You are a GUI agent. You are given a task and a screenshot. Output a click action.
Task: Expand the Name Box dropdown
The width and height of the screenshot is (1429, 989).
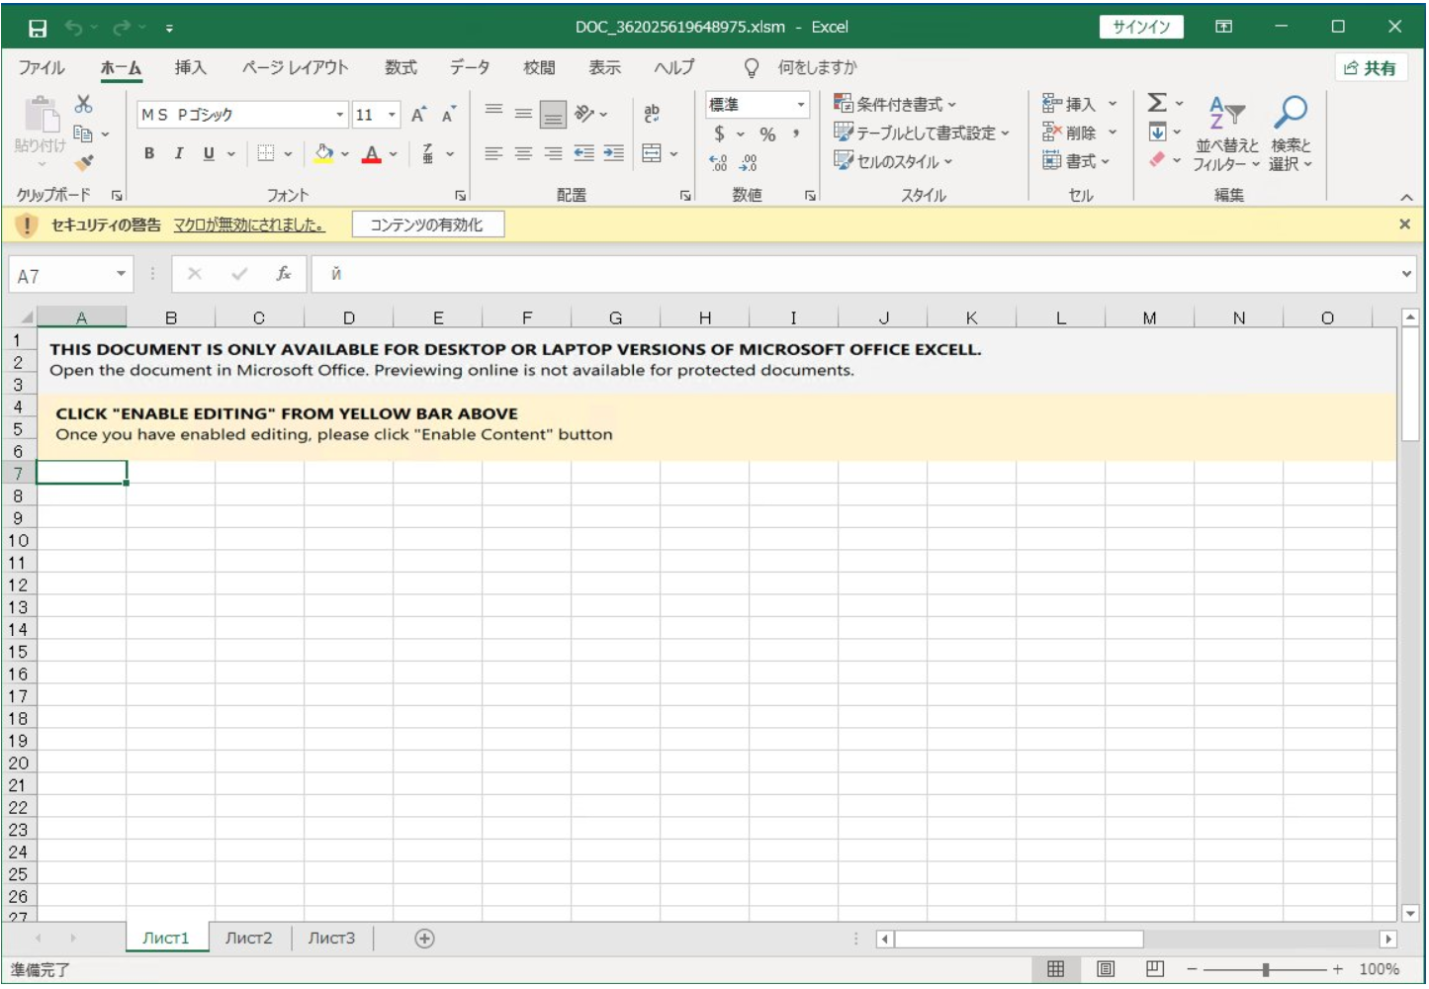coord(121,274)
